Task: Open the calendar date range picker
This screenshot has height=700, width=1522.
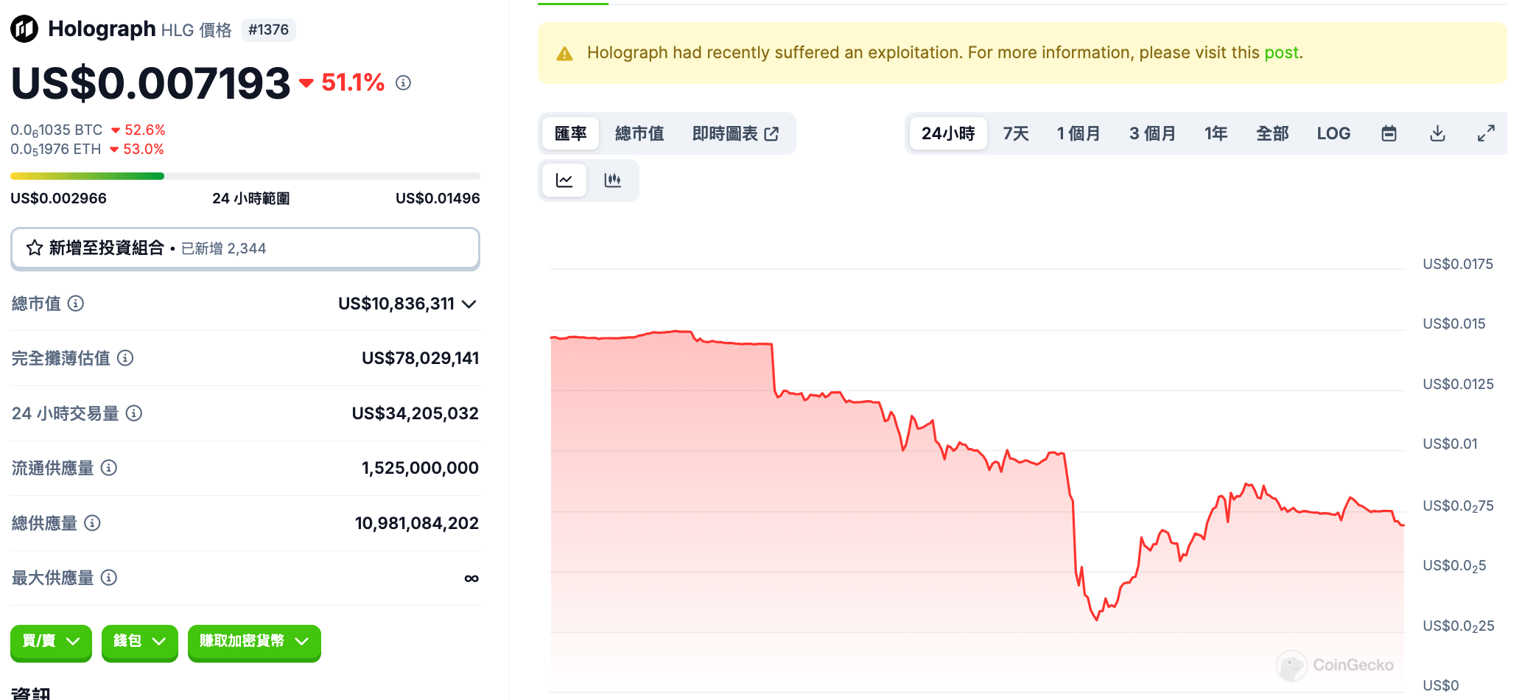Action: [x=1389, y=133]
